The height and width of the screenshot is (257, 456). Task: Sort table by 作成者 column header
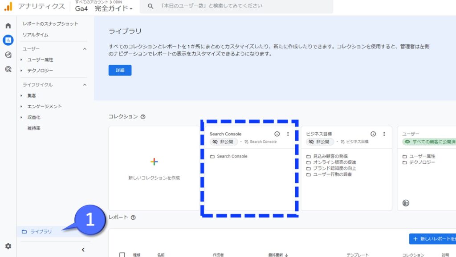click(218, 255)
